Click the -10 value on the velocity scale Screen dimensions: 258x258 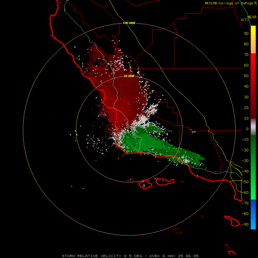pos(245,140)
